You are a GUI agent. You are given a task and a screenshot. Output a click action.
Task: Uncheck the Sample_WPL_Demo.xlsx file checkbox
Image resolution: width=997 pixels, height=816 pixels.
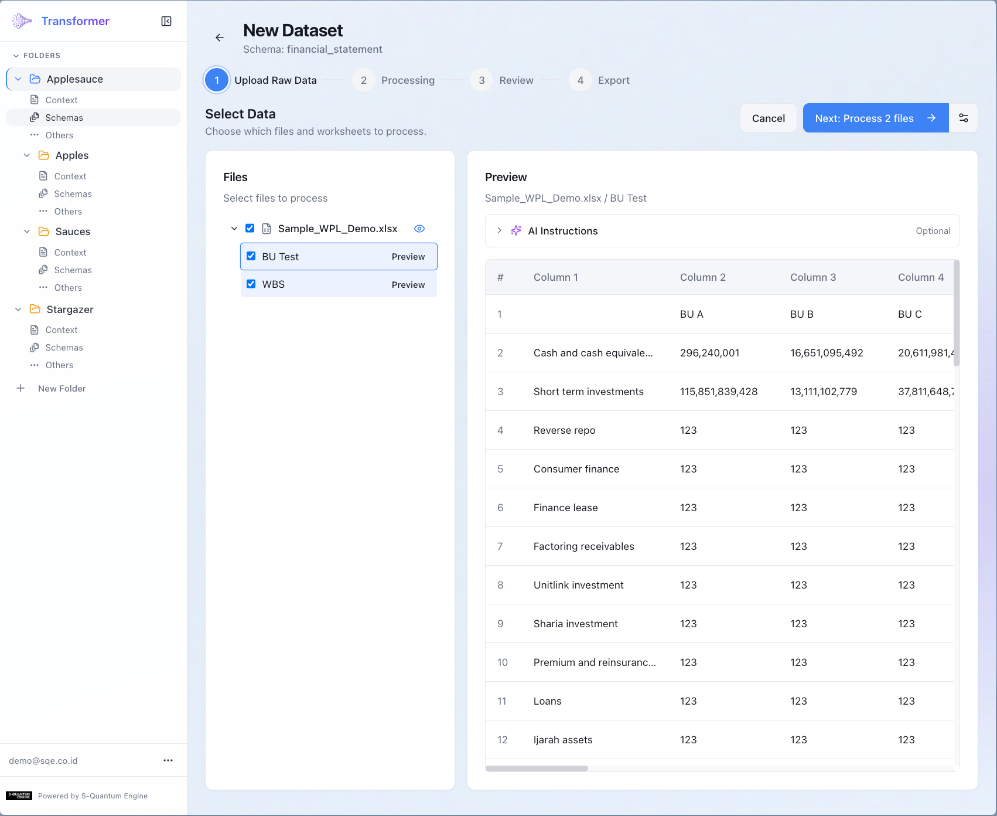click(x=250, y=228)
